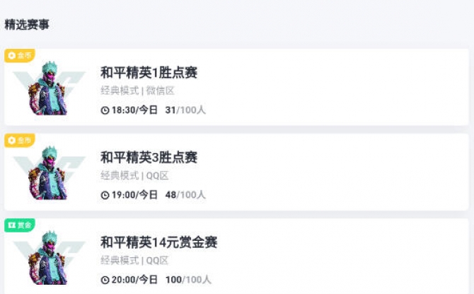Open the character thumbnail of 和平精英3胜点赛
Viewport: 474px width, 294px height.
49,173
